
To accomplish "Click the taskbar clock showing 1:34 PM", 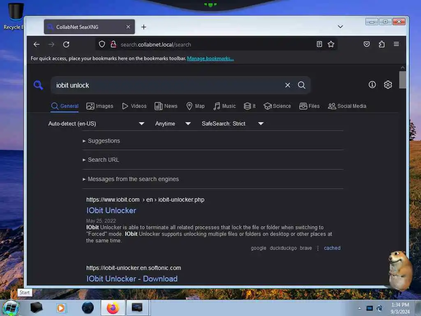I will coord(400,308).
